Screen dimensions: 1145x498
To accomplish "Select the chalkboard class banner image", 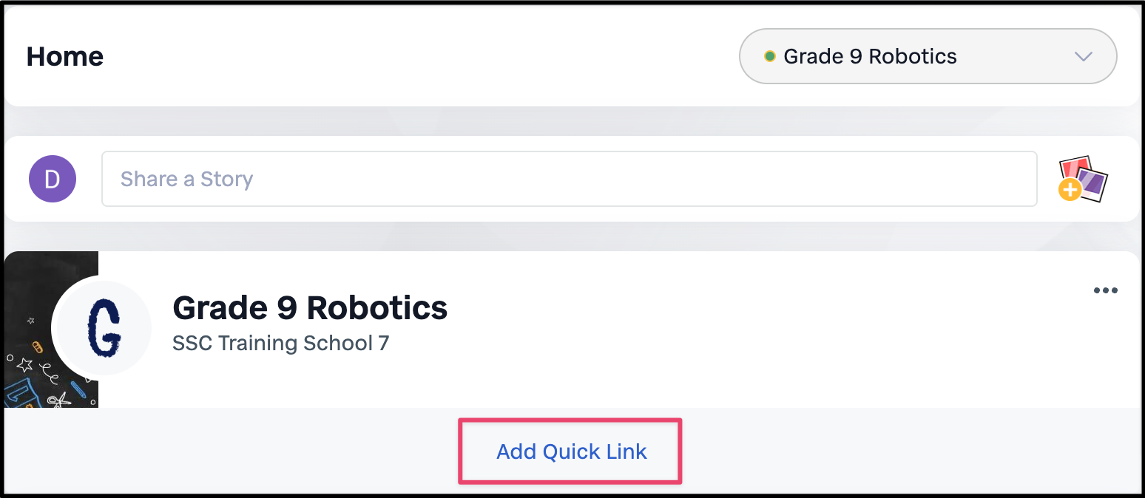I will pyautogui.click(x=51, y=330).
